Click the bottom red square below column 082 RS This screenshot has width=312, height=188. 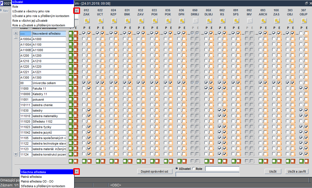click(225, 161)
